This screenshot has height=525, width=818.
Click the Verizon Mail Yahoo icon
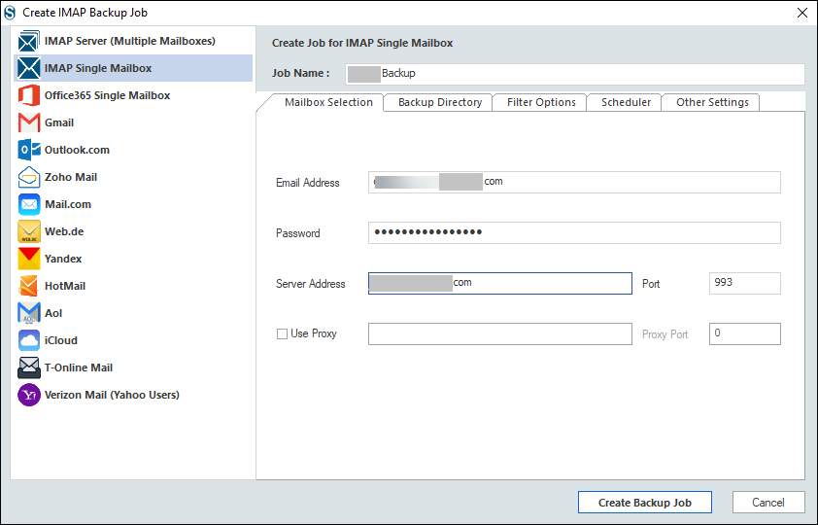29,395
